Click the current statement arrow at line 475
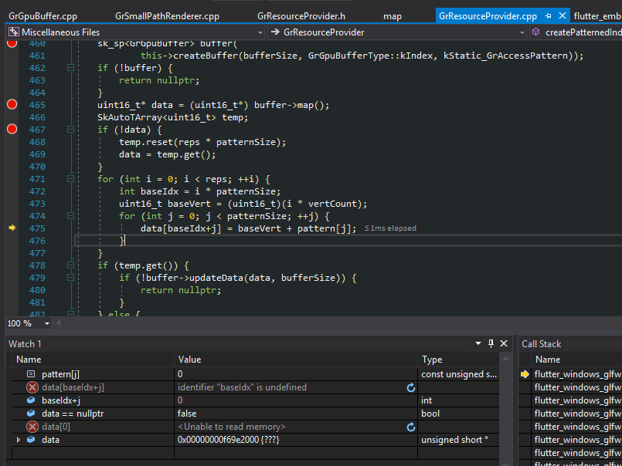This screenshot has width=622, height=466. click(x=12, y=228)
